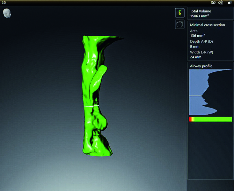The width and height of the screenshot is (234, 191).
Task: Click the white marker line in airway profile
Action: [195, 95]
